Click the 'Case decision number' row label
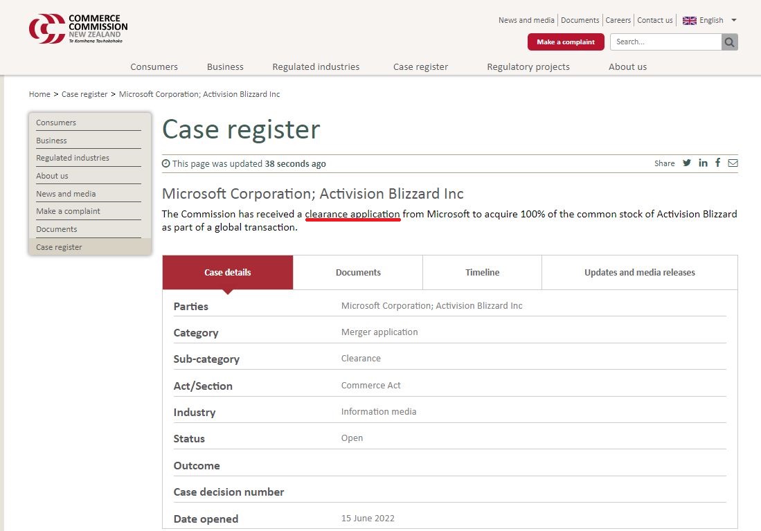Image resolution: width=761 pixels, height=531 pixels. (229, 492)
